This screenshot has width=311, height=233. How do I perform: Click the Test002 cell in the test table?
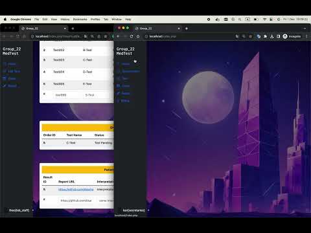(59, 50)
